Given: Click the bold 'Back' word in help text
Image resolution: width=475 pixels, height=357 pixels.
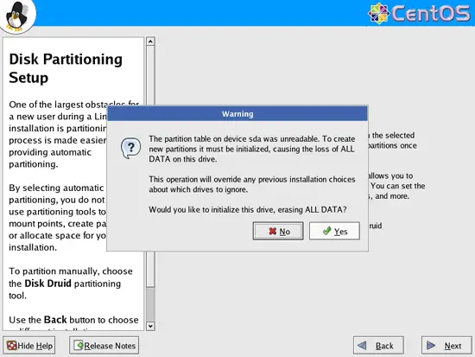Looking at the screenshot, I should [55, 320].
